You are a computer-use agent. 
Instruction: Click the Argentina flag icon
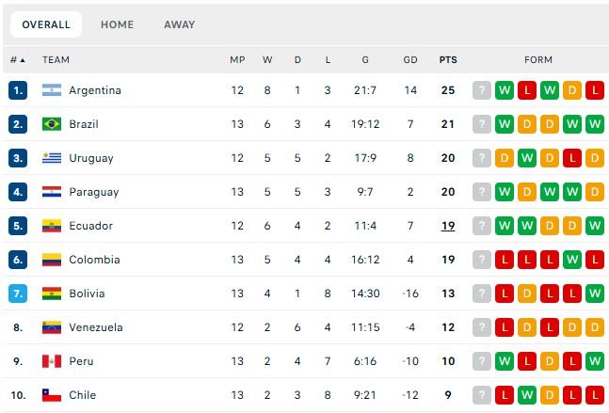[x=52, y=90]
